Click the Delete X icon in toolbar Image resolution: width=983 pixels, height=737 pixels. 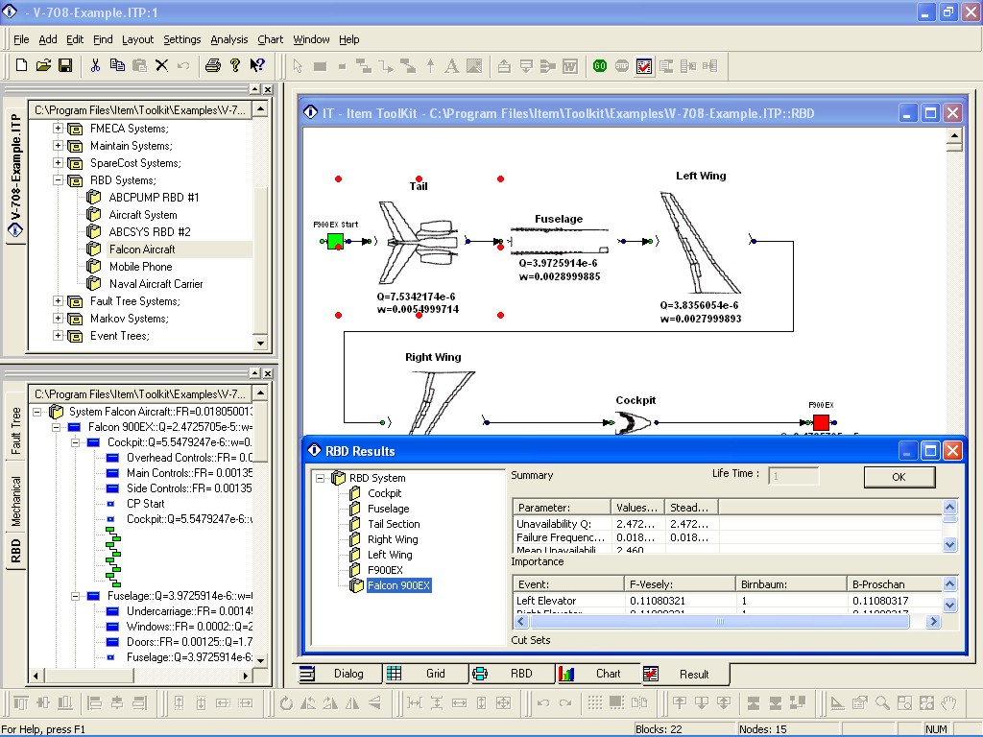coord(161,65)
